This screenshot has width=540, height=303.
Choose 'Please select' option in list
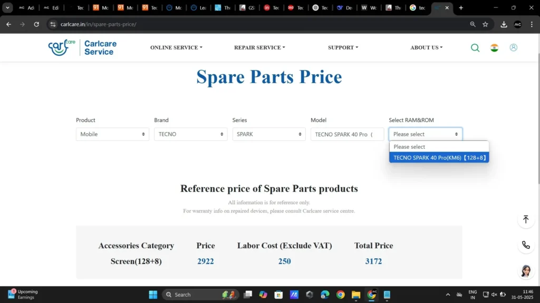click(x=439, y=147)
